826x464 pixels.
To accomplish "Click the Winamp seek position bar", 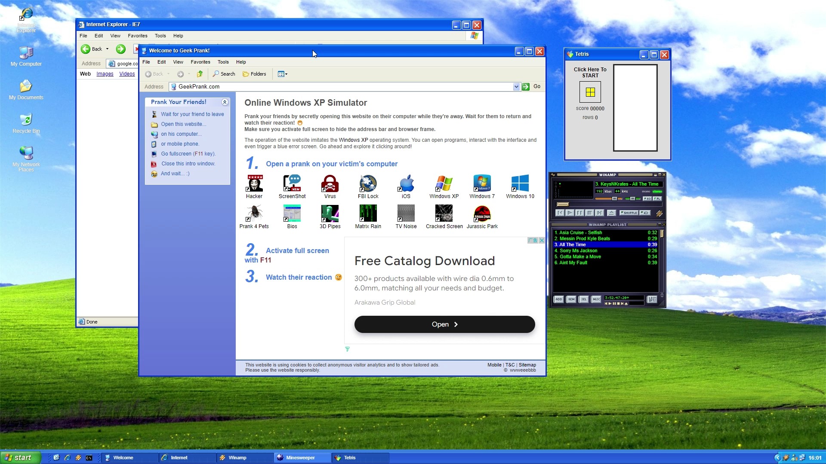I will pyautogui.click(x=609, y=205).
